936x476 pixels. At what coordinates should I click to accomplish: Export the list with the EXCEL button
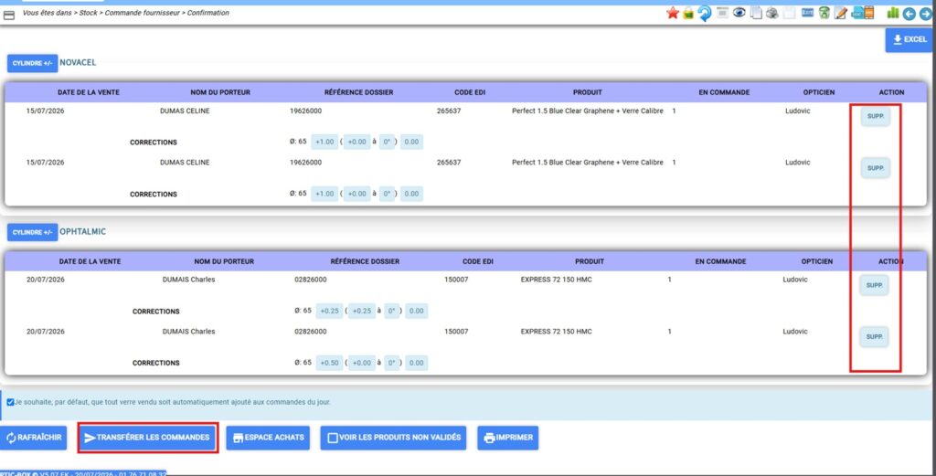(909, 39)
